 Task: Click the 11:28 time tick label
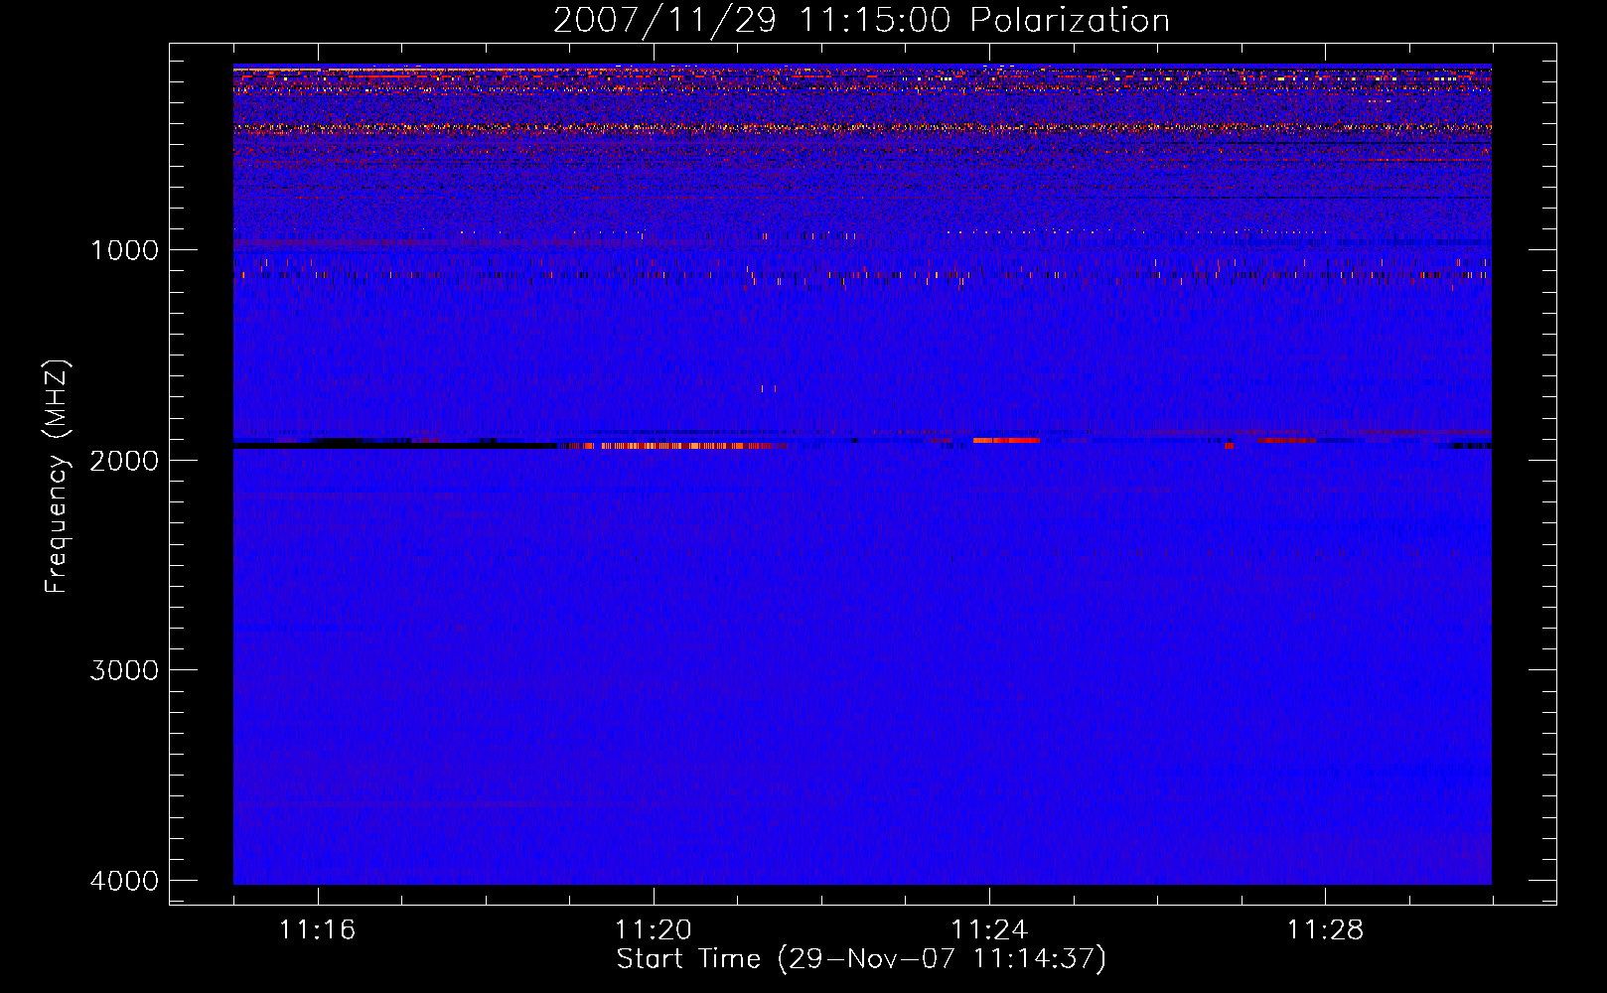tap(1326, 930)
